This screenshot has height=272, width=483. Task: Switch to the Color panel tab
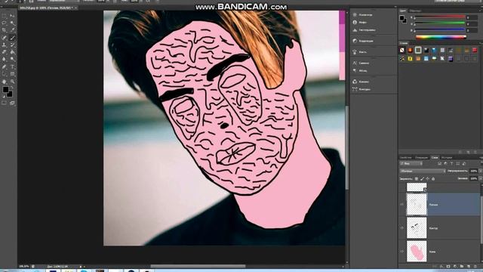tap(403, 11)
